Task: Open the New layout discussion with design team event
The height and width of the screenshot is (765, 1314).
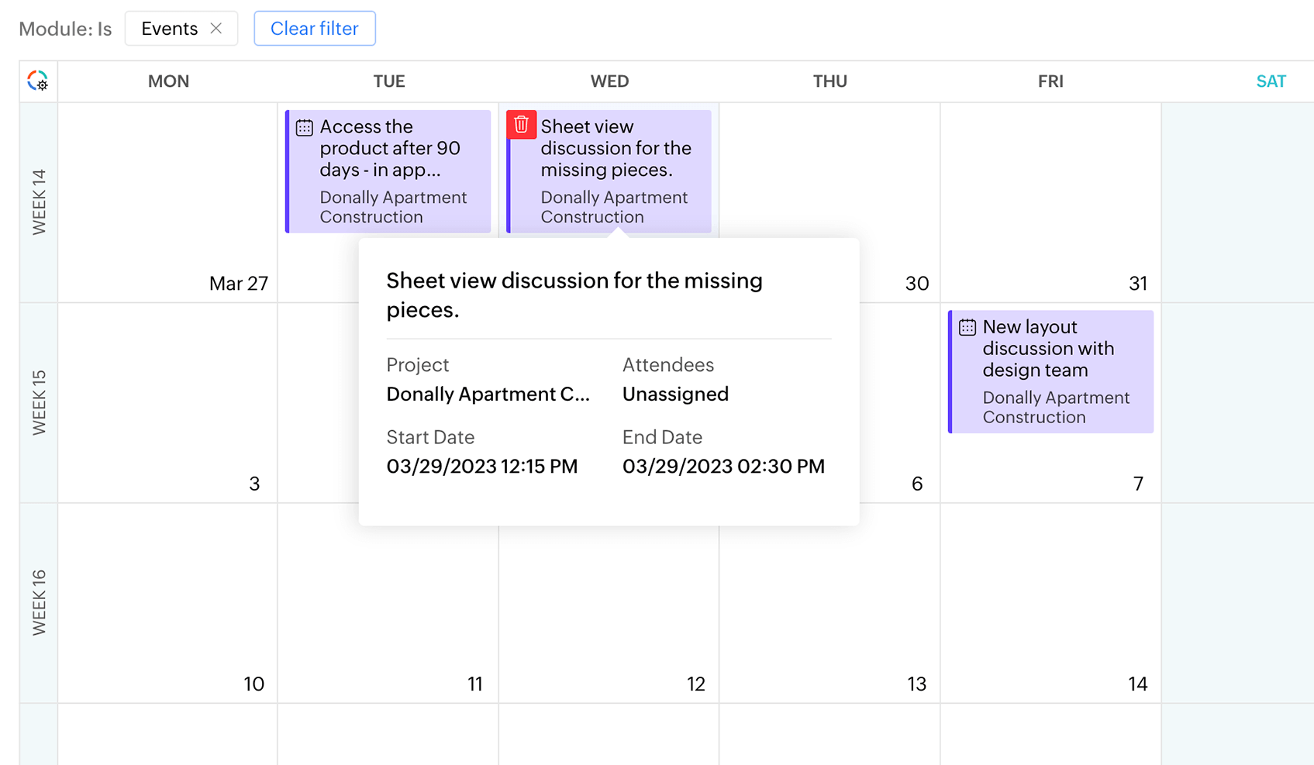Action: coord(1052,371)
